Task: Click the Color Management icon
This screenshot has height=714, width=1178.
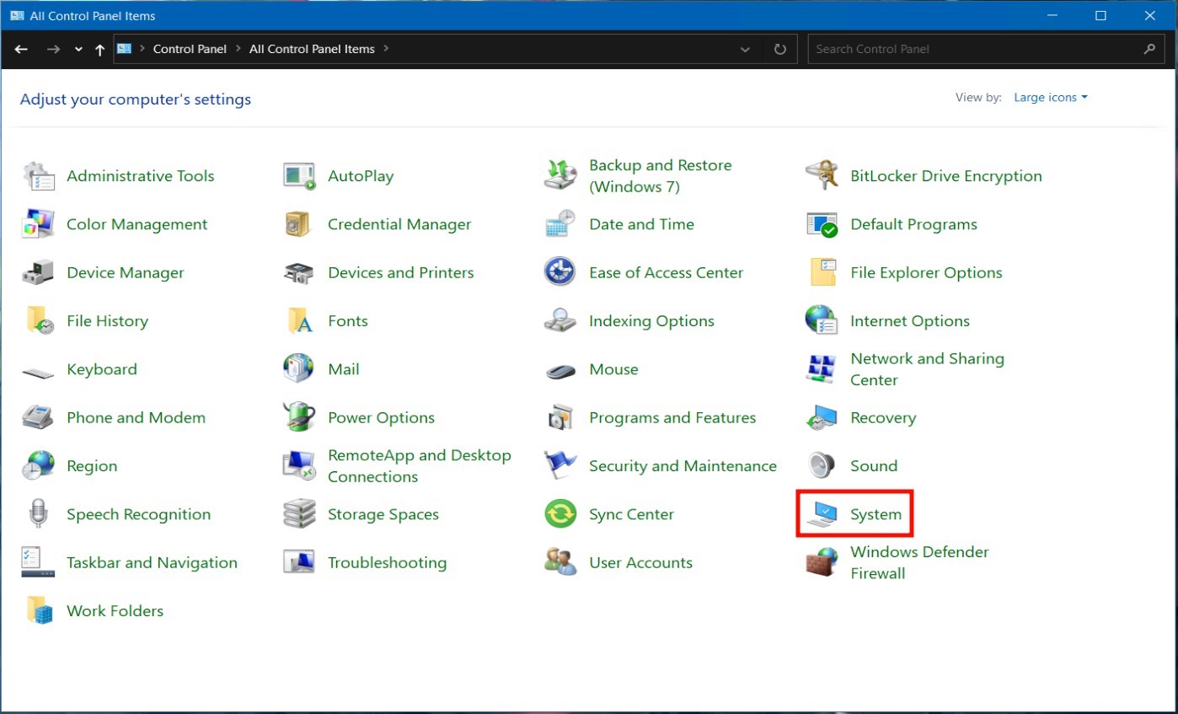Action: point(38,225)
